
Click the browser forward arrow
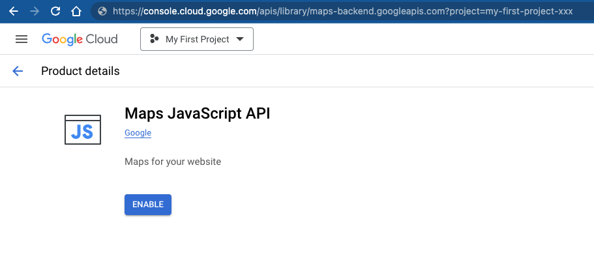click(x=34, y=11)
